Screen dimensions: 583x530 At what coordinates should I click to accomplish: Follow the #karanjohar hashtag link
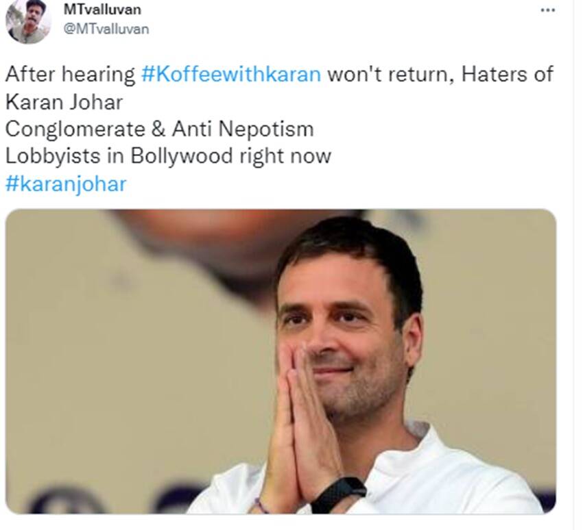point(66,184)
